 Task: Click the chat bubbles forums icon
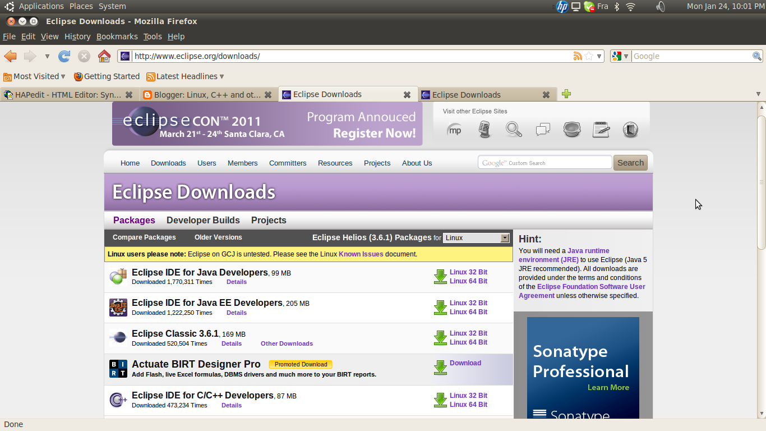pyautogui.click(x=542, y=130)
